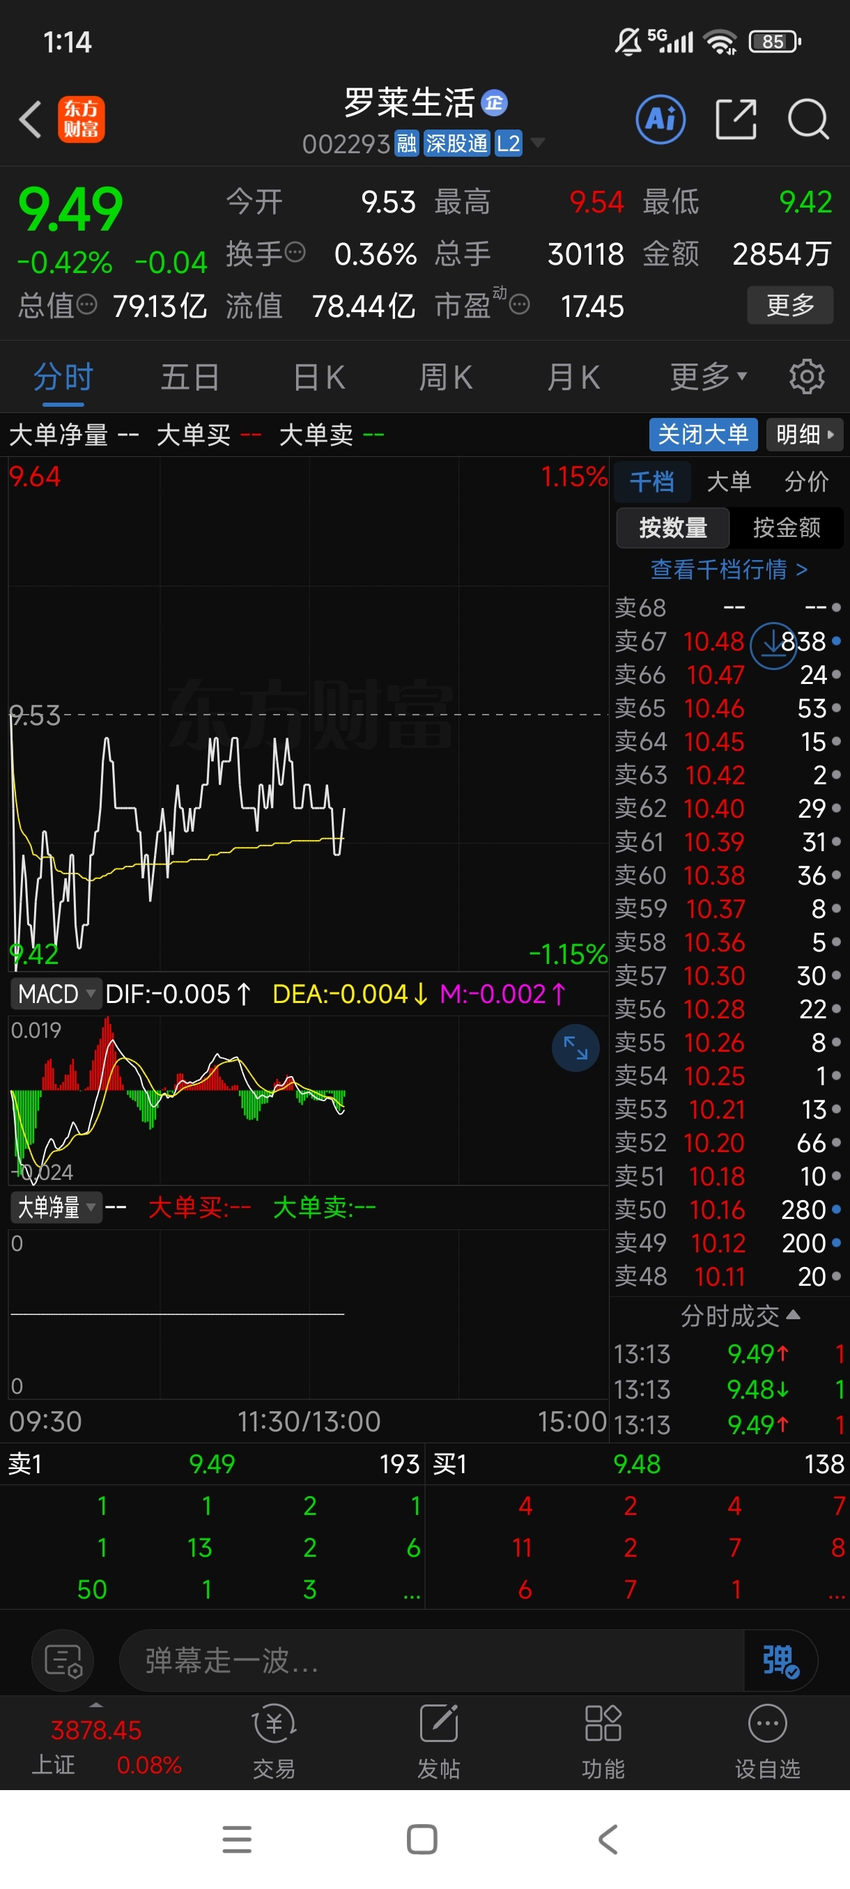
Task: Switch to the 周K tab
Action: [x=445, y=377]
